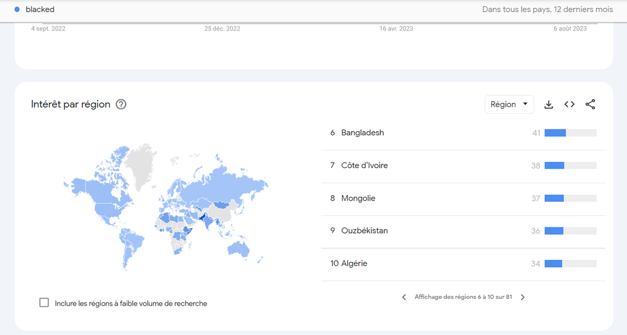Open help icon beside Intérêt par région
Viewport: 627px width, 335px height.
pos(121,105)
